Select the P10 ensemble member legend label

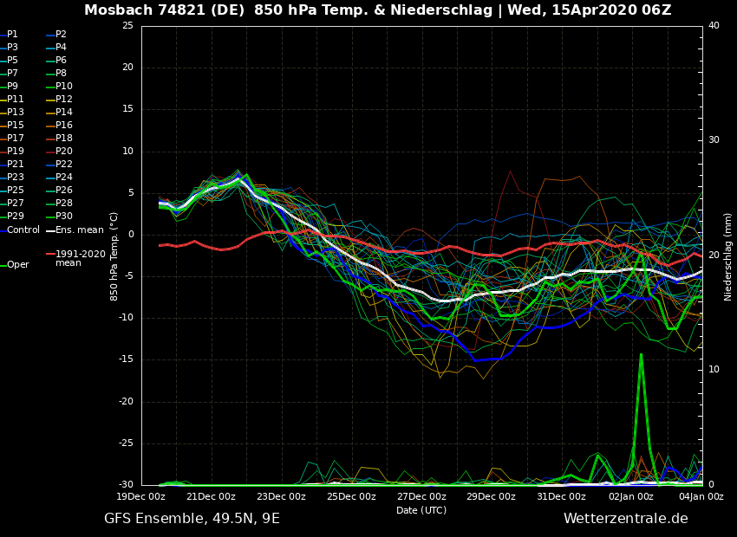pos(64,87)
